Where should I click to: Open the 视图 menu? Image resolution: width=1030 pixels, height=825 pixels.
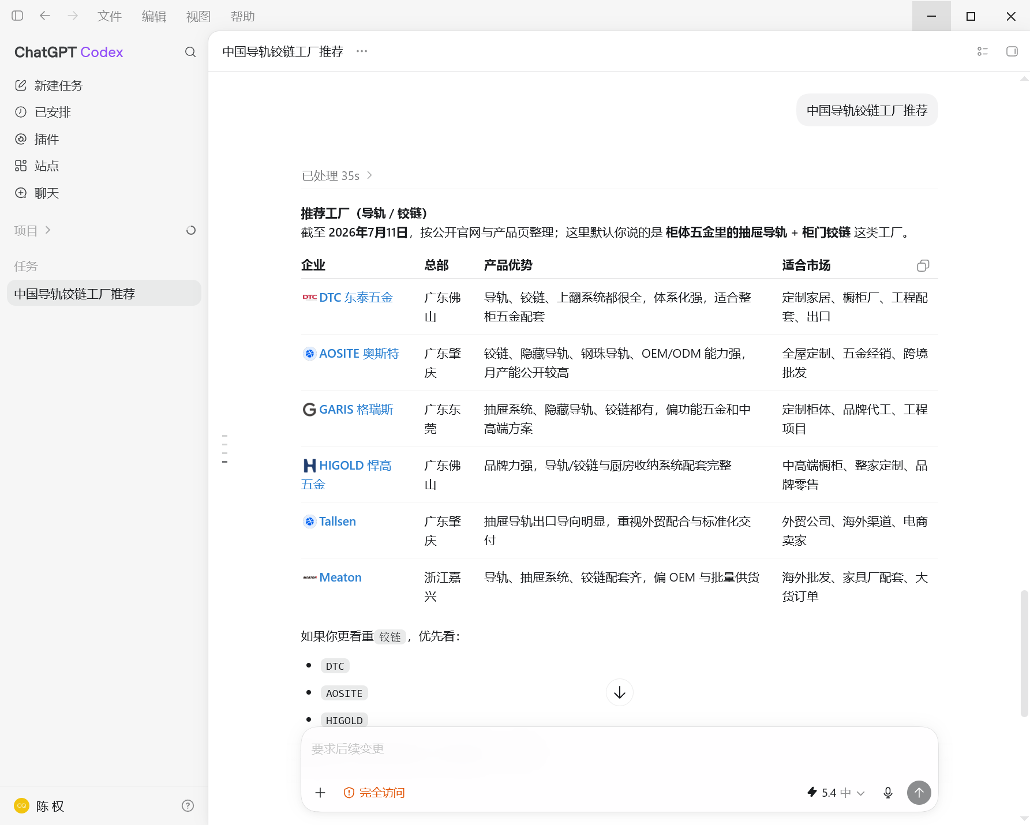[x=198, y=17]
